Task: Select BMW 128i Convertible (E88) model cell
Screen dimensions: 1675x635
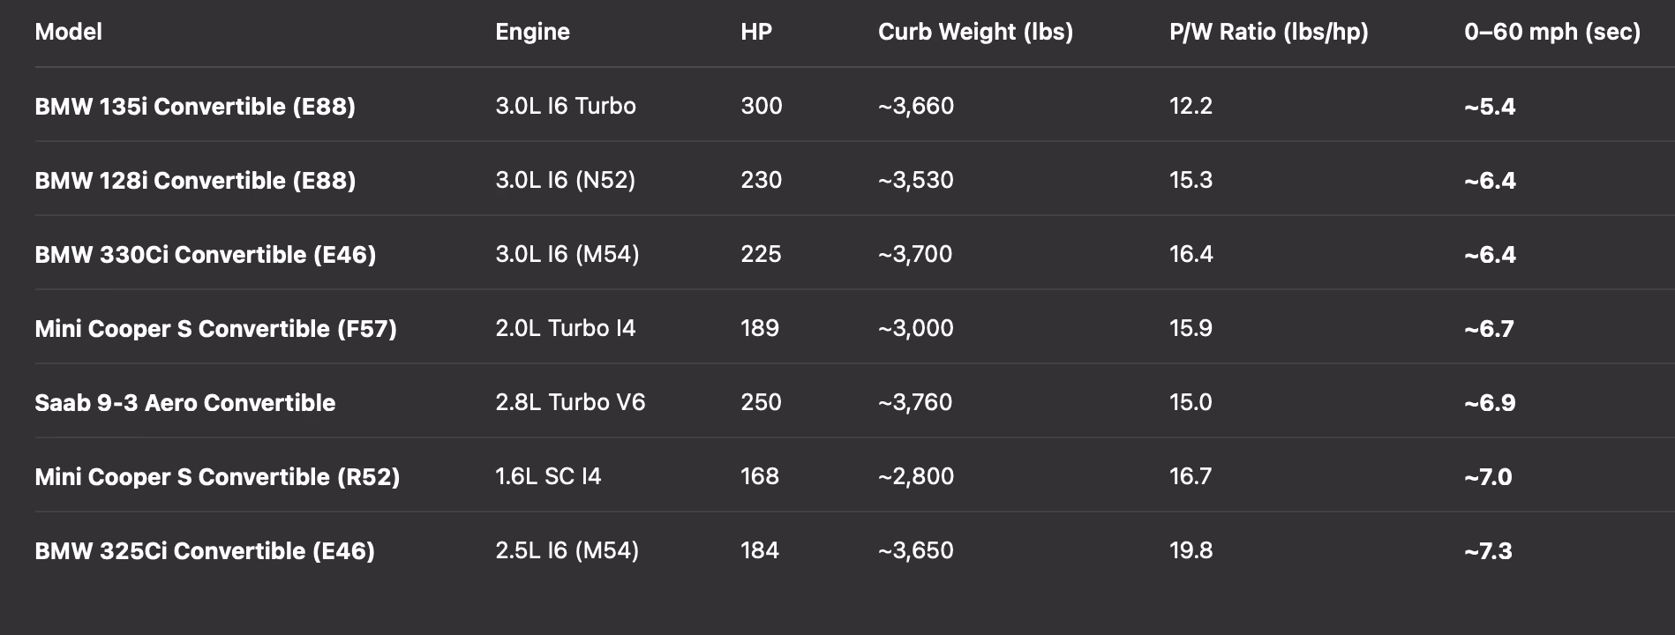Action: tap(195, 180)
